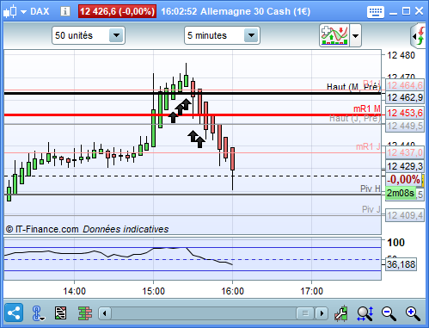Click the candlestick chart style icon
Viewport: 429px width, 328px height.
pos(9,12)
